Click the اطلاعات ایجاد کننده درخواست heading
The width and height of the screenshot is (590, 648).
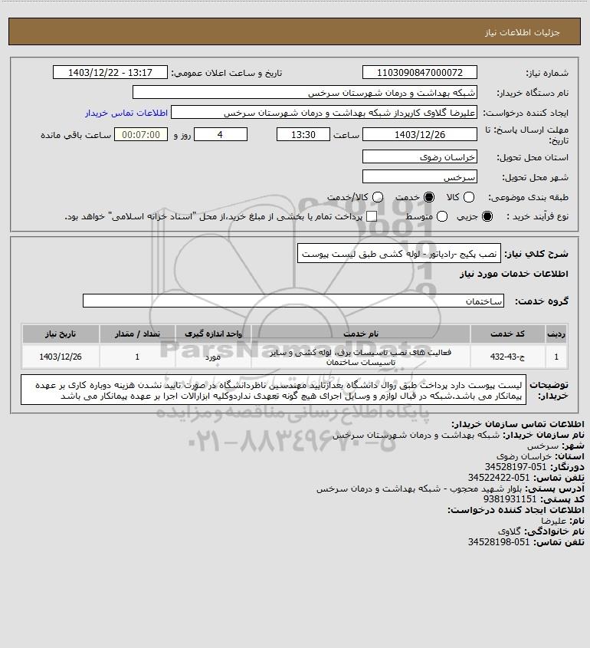516,510
